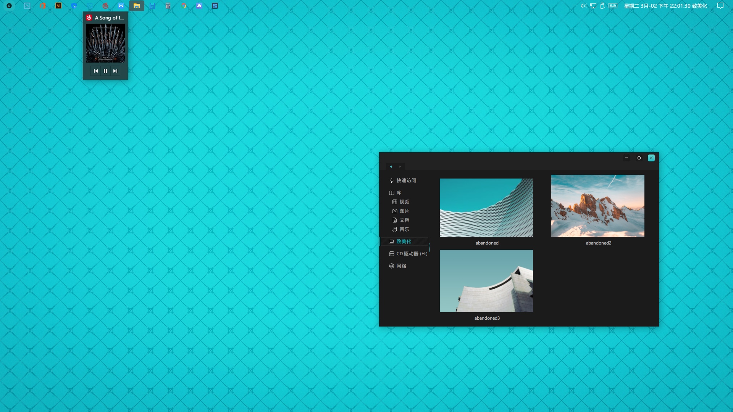Select the abandoned3 building thumbnail
The height and width of the screenshot is (412, 733).
486,281
